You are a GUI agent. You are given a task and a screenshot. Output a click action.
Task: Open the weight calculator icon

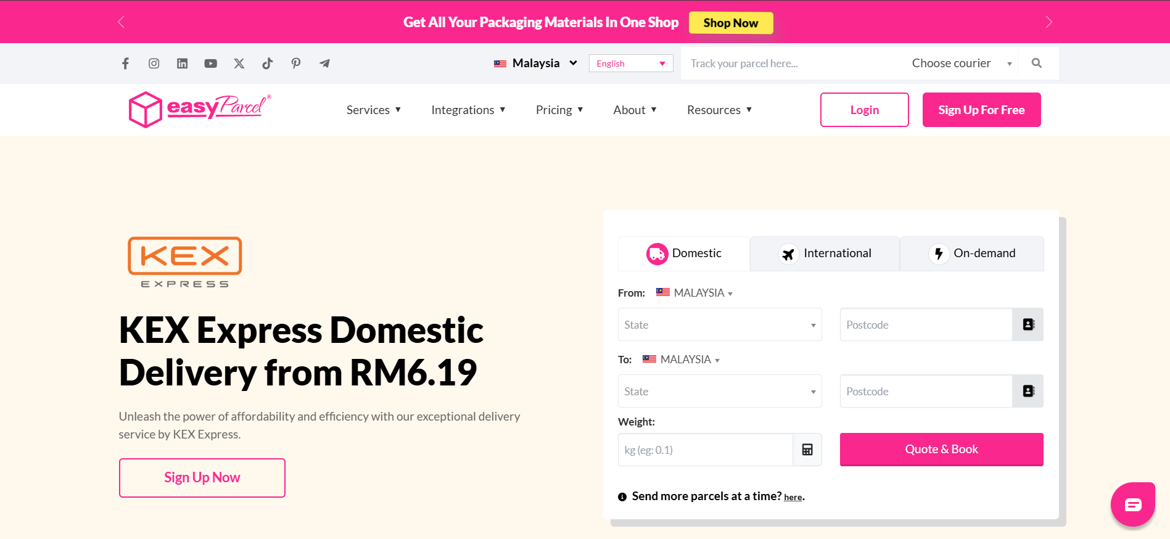coord(807,450)
